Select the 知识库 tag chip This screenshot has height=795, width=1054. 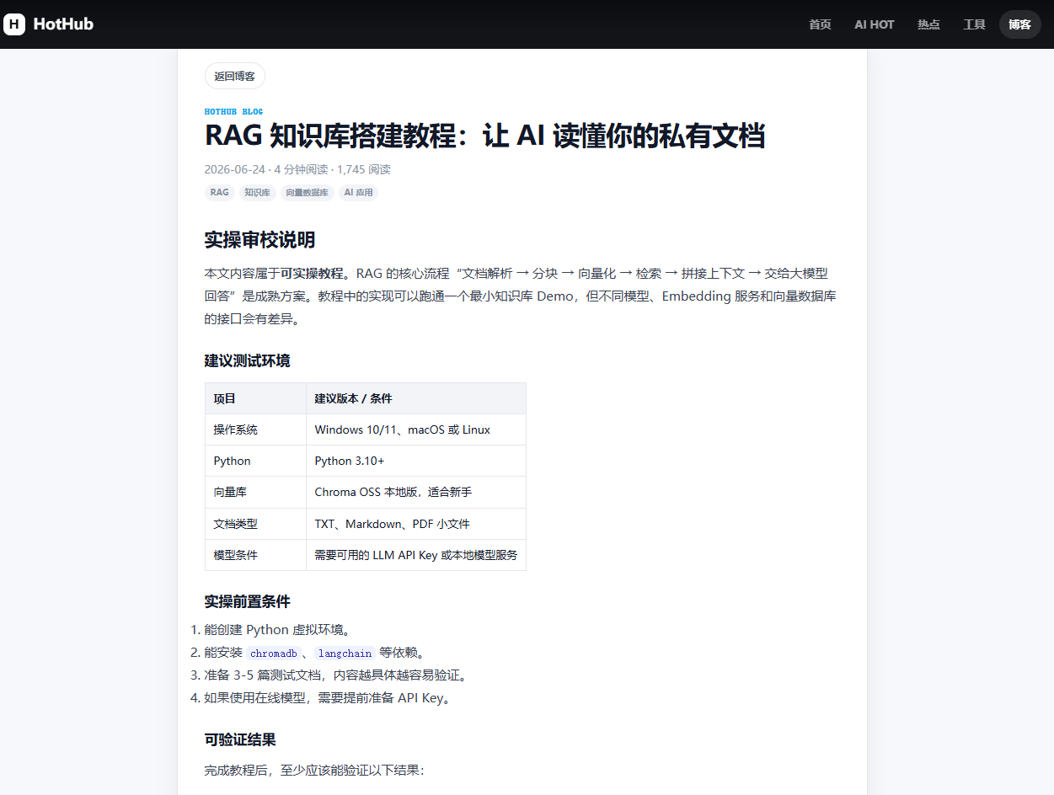click(x=257, y=193)
